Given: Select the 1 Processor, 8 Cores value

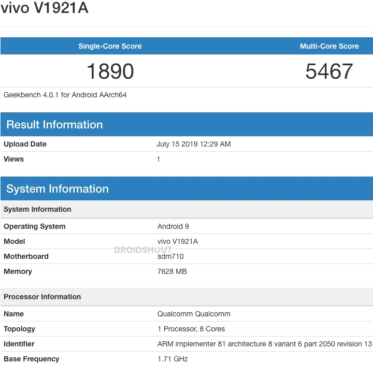Looking at the screenshot, I should click(x=191, y=329).
